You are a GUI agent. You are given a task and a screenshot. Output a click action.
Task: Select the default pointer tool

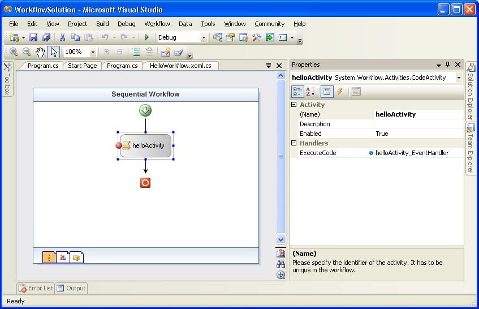tap(54, 52)
